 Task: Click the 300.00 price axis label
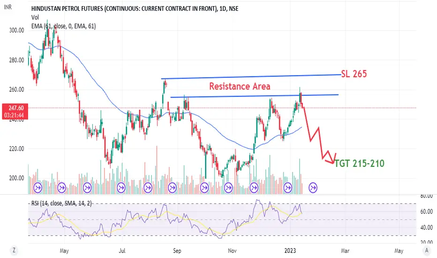pyautogui.click(x=17, y=30)
